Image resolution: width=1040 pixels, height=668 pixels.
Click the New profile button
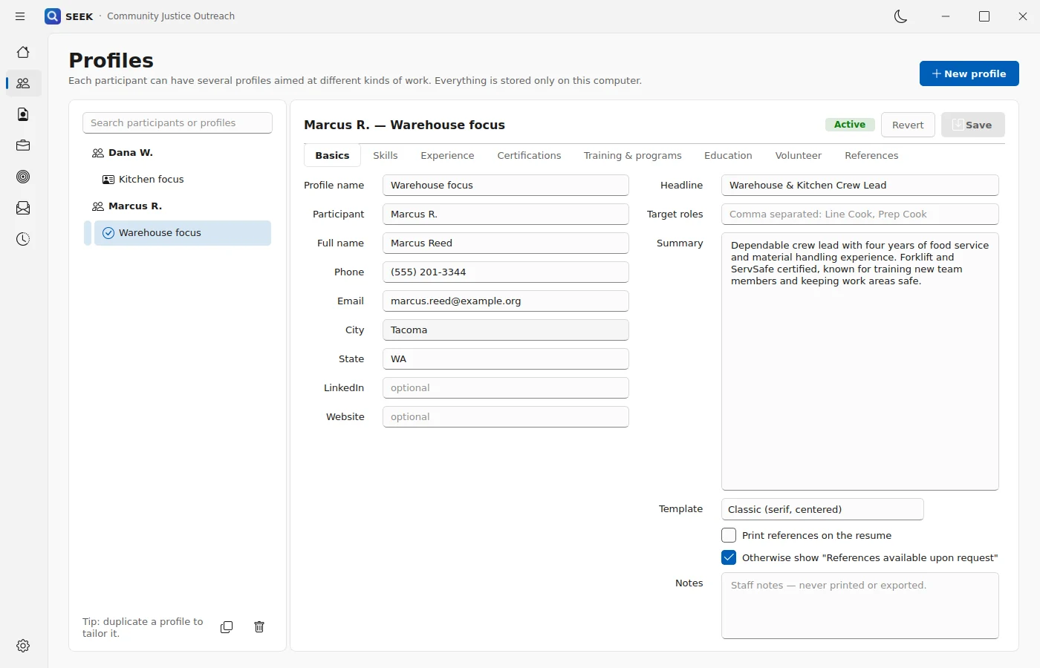[x=969, y=73]
